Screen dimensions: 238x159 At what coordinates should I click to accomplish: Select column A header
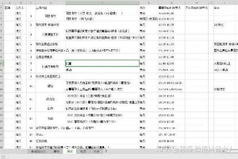click(10, 2)
